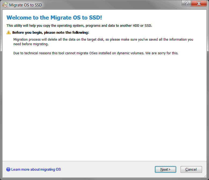Click 'Before you begin, please note the following:' text
The height and width of the screenshot is (180, 209).
click(x=51, y=33)
